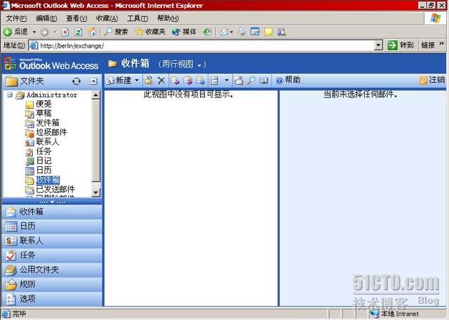Select the 垃圾邮件 folder in tree

pos(51,132)
